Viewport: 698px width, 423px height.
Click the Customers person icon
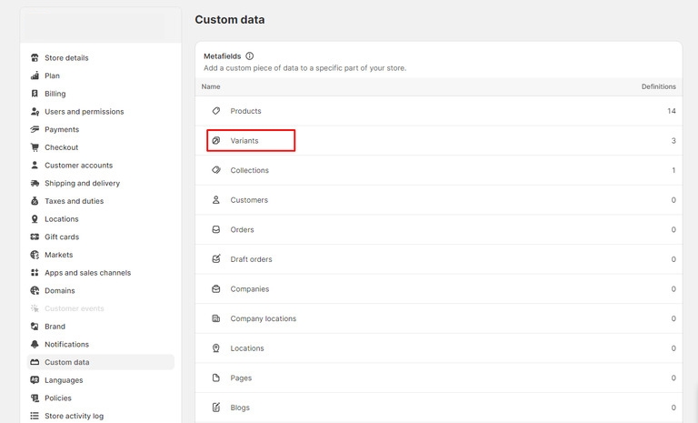click(216, 200)
